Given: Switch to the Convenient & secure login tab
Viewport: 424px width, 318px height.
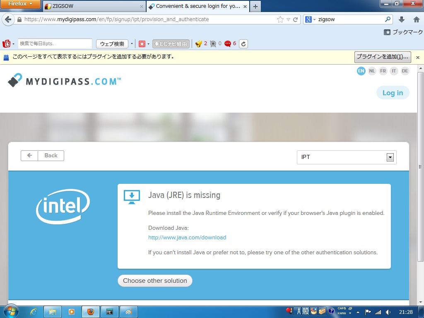Looking at the screenshot, I should point(198,6).
